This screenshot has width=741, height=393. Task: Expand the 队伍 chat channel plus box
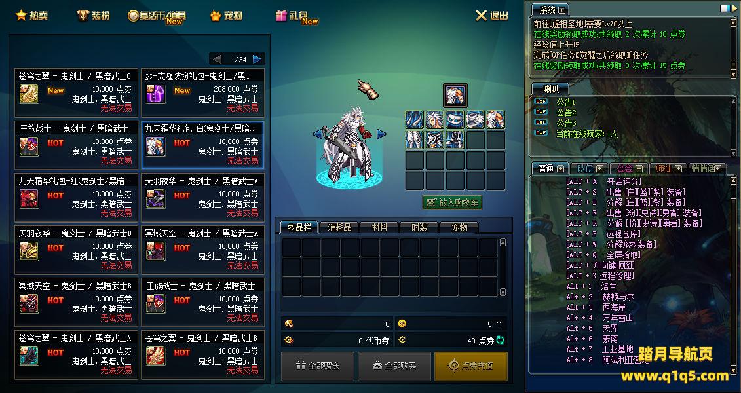(x=599, y=168)
